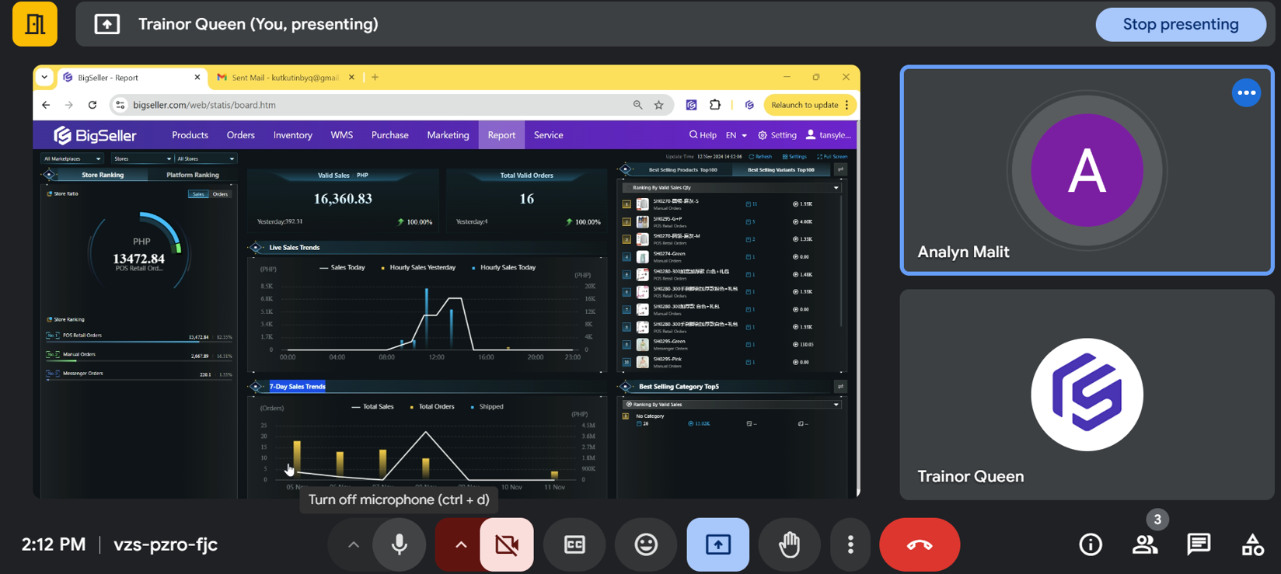1281x574 pixels.
Task: Toggle closed captions
Action: 574,544
